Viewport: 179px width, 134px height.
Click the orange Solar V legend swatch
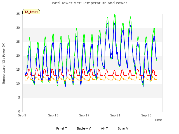point(114,129)
